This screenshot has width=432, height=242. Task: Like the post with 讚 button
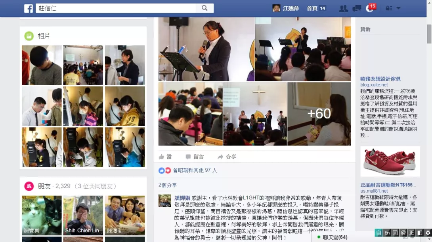166,157
